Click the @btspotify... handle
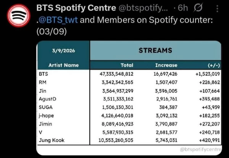The height and width of the screenshot is (158, 229). [143, 8]
